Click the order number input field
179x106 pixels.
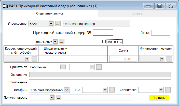click(x=103, y=33)
